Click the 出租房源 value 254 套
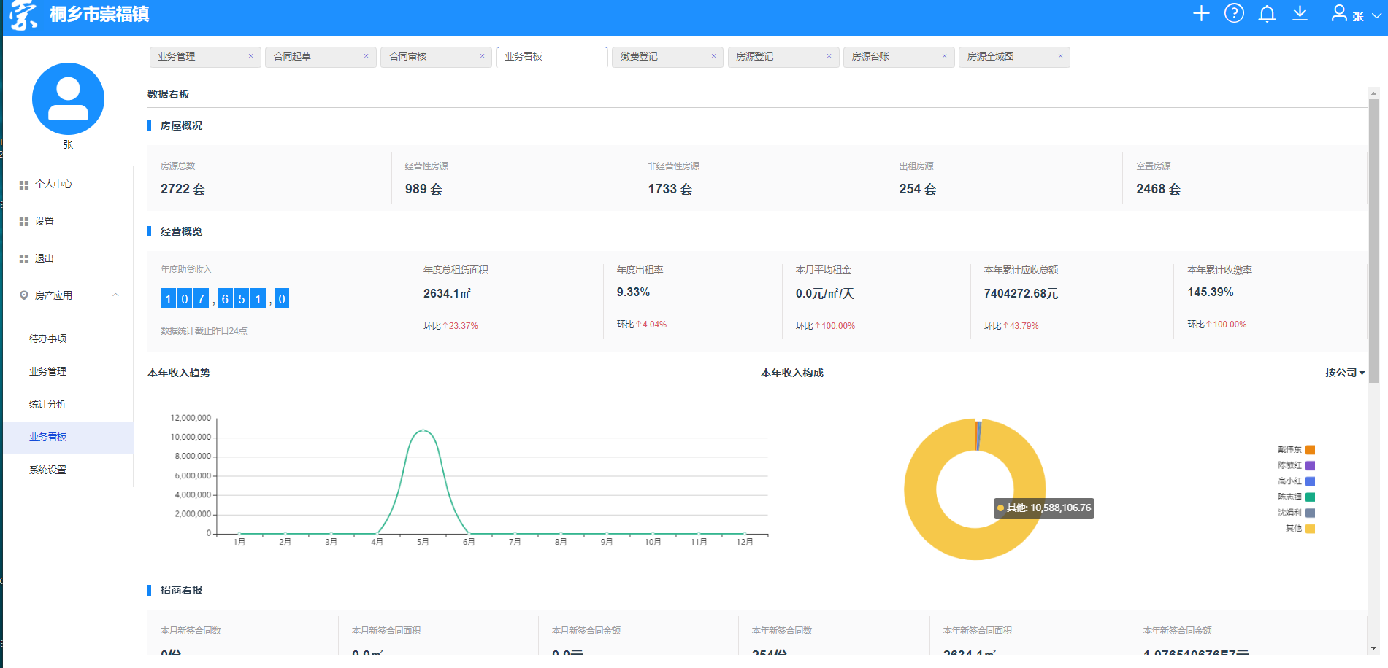The width and height of the screenshot is (1388, 668). (917, 189)
